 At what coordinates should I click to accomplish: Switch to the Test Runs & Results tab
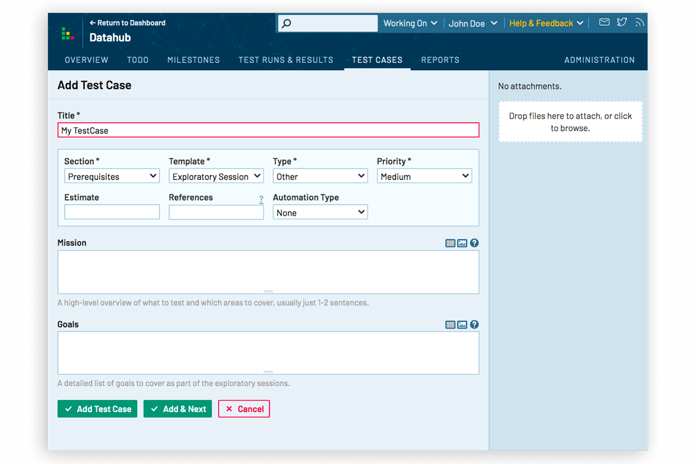tap(286, 60)
